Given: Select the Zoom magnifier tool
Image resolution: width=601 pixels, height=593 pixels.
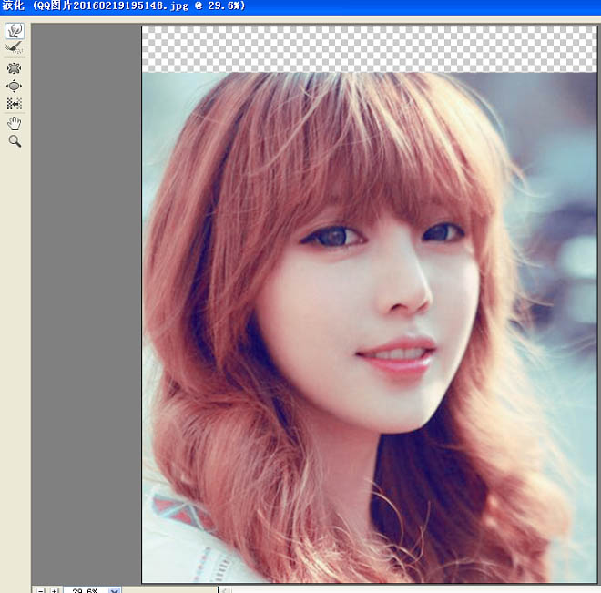Looking at the screenshot, I should [x=15, y=141].
